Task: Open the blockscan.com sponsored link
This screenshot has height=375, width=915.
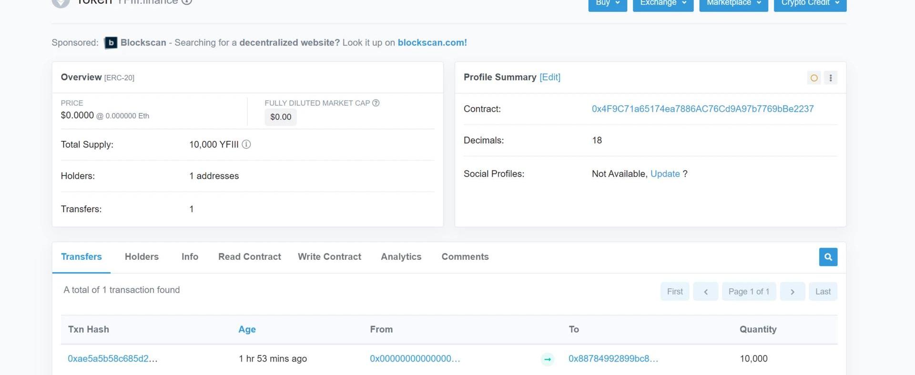Action: (x=432, y=42)
